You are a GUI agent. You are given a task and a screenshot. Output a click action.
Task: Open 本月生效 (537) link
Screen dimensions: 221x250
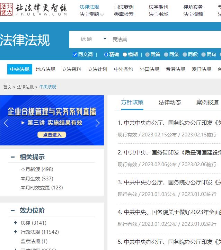pos(37,179)
